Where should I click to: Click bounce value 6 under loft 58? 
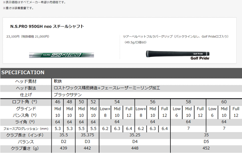click(176, 116)
